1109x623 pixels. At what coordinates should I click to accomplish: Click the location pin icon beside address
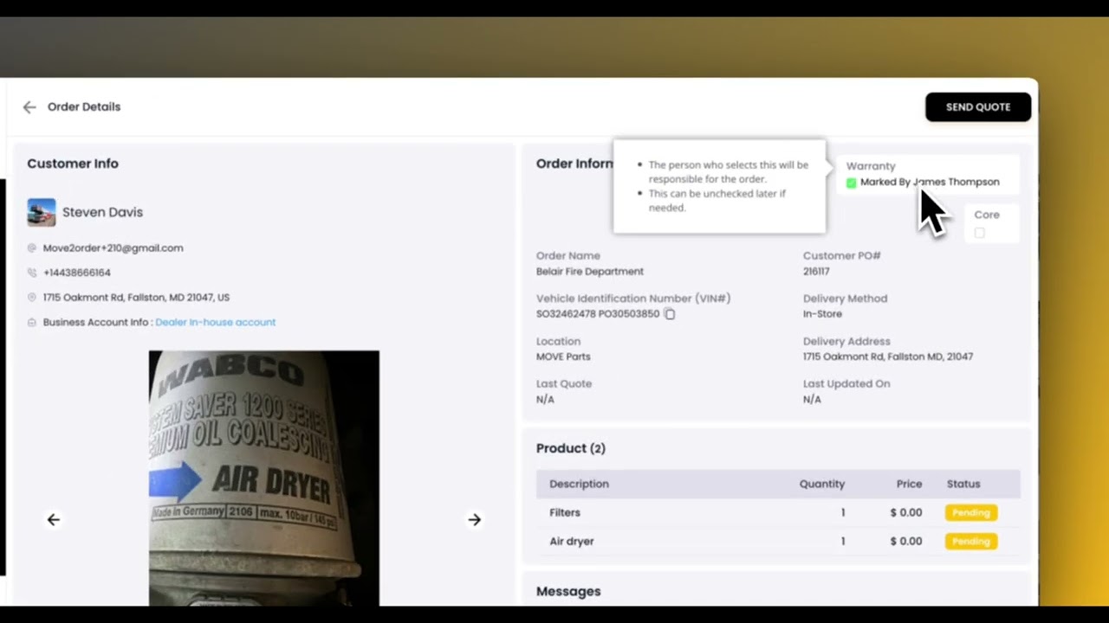(32, 298)
